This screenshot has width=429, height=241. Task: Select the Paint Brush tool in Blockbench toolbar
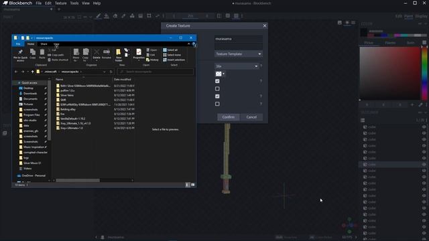[99, 16]
